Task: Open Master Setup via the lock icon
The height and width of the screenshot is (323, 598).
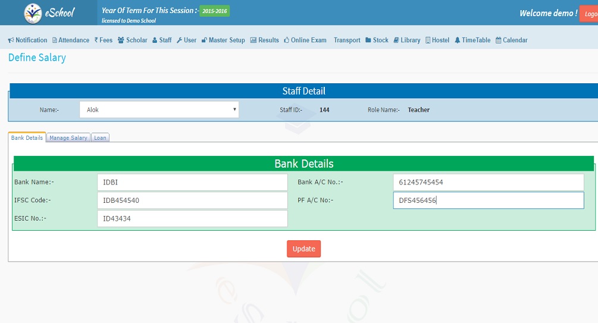Action: point(204,40)
